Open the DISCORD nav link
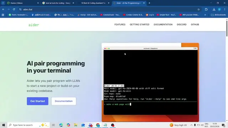228x128 pixels. point(181,25)
